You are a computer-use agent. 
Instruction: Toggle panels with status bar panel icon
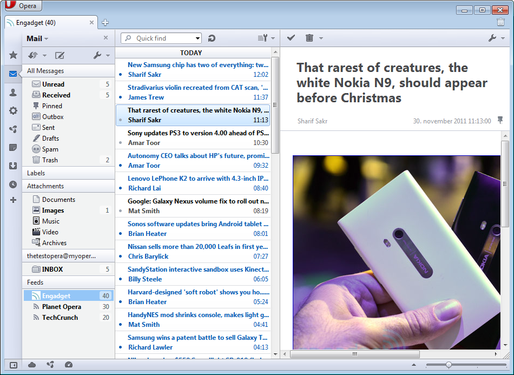pyautogui.click(x=14, y=365)
